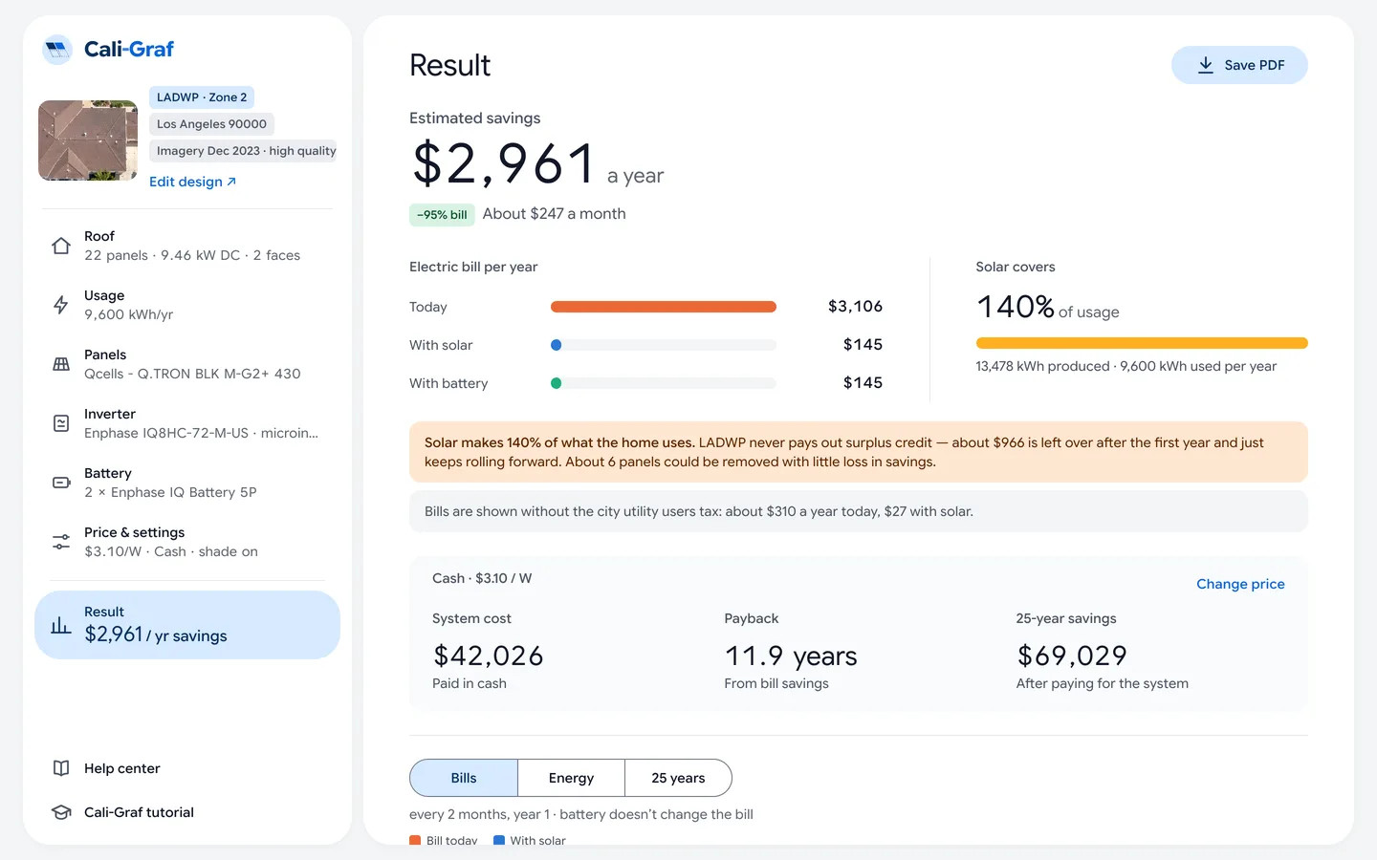Viewport: 1377px width, 860px height.
Task: Click the Panels solar panel icon
Action: click(61, 364)
